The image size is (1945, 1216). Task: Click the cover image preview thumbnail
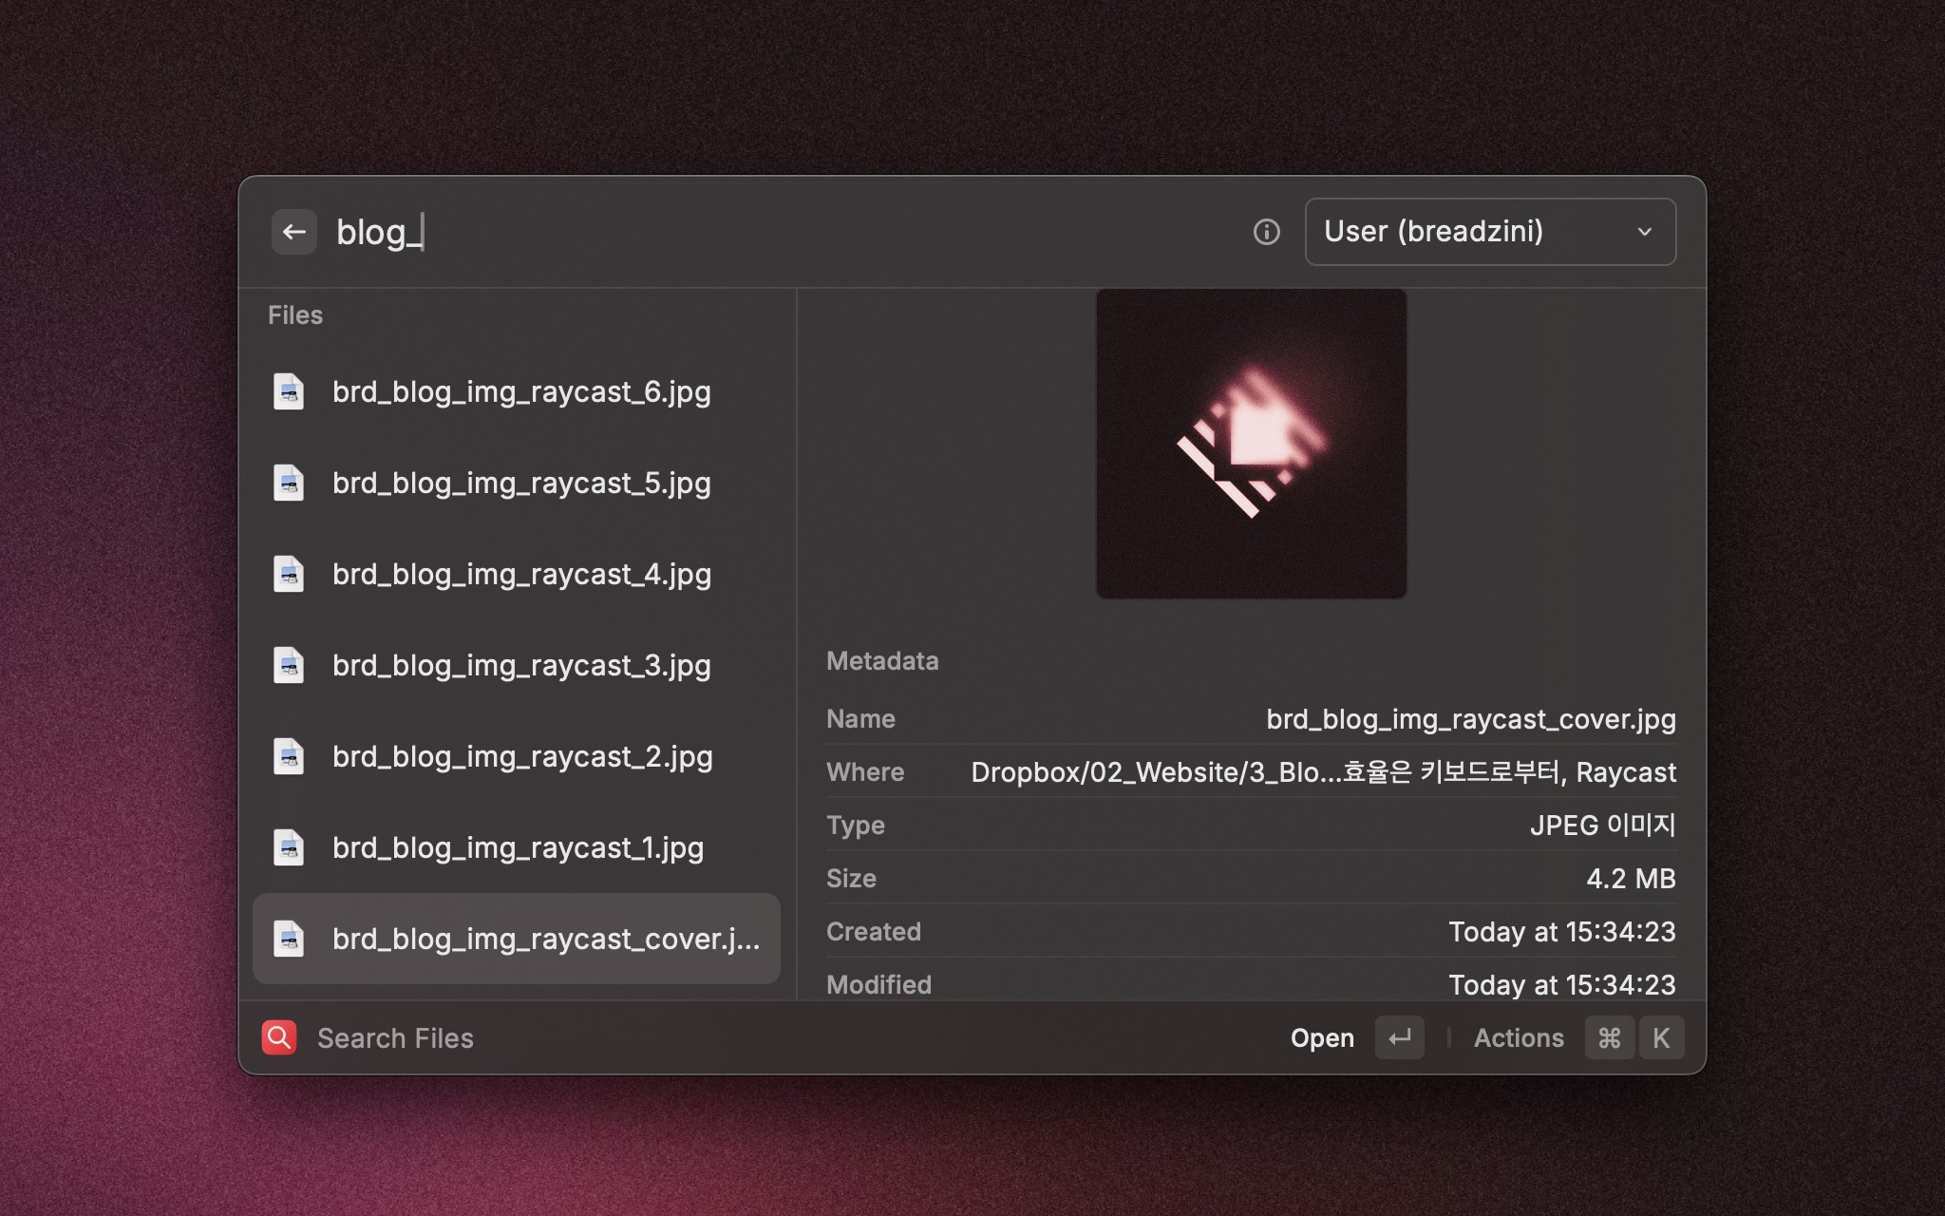[x=1251, y=444]
